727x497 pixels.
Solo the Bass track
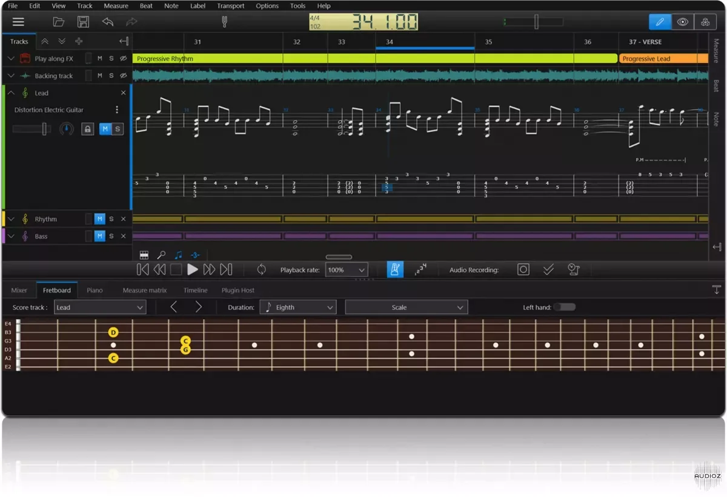(111, 236)
